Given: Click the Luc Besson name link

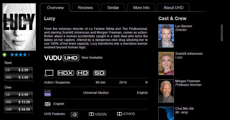Looking at the screenshot, I should click(184, 26).
